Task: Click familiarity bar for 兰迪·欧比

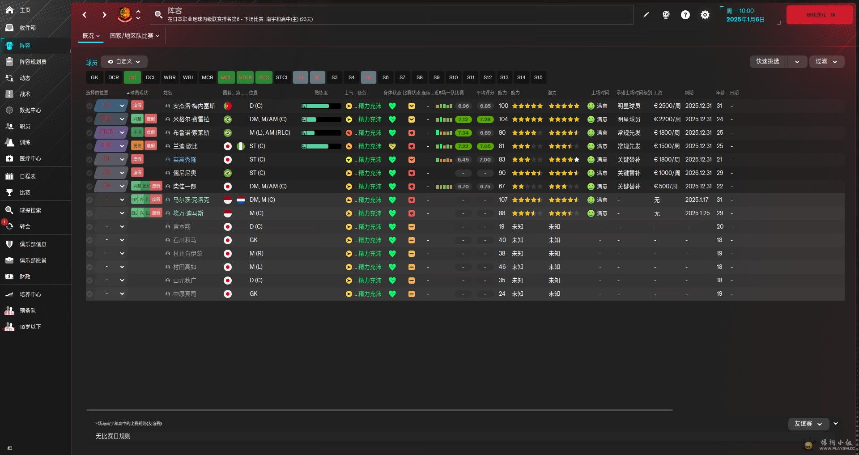Action: click(x=321, y=146)
